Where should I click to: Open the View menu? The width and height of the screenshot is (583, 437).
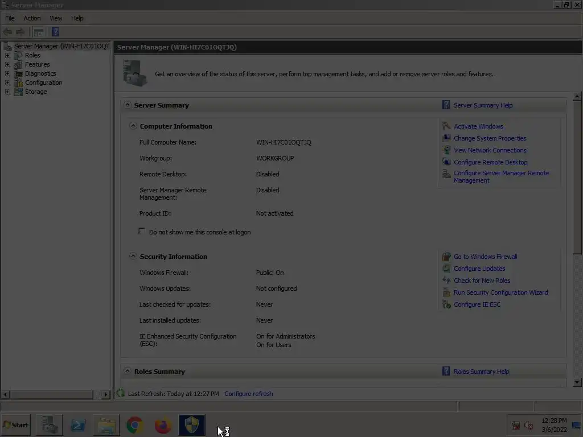point(56,18)
